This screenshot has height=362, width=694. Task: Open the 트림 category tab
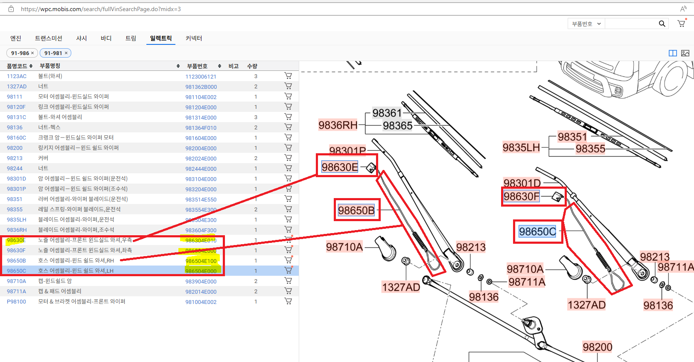tap(131, 38)
